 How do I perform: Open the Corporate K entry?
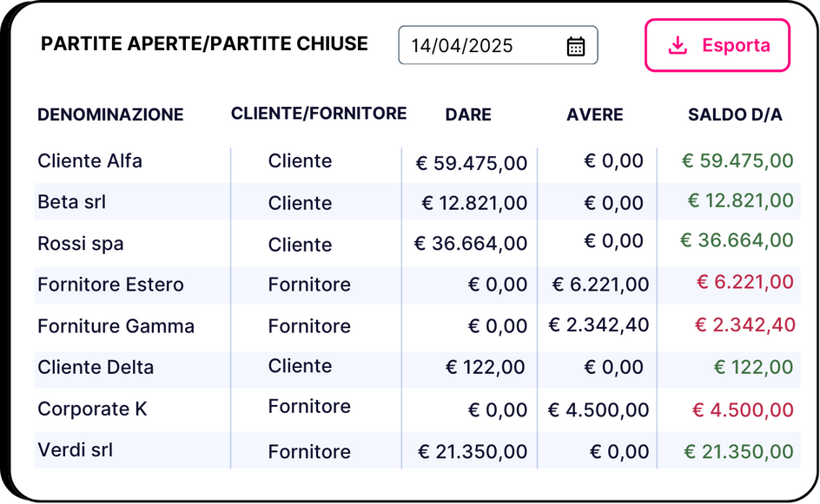pos(92,409)
